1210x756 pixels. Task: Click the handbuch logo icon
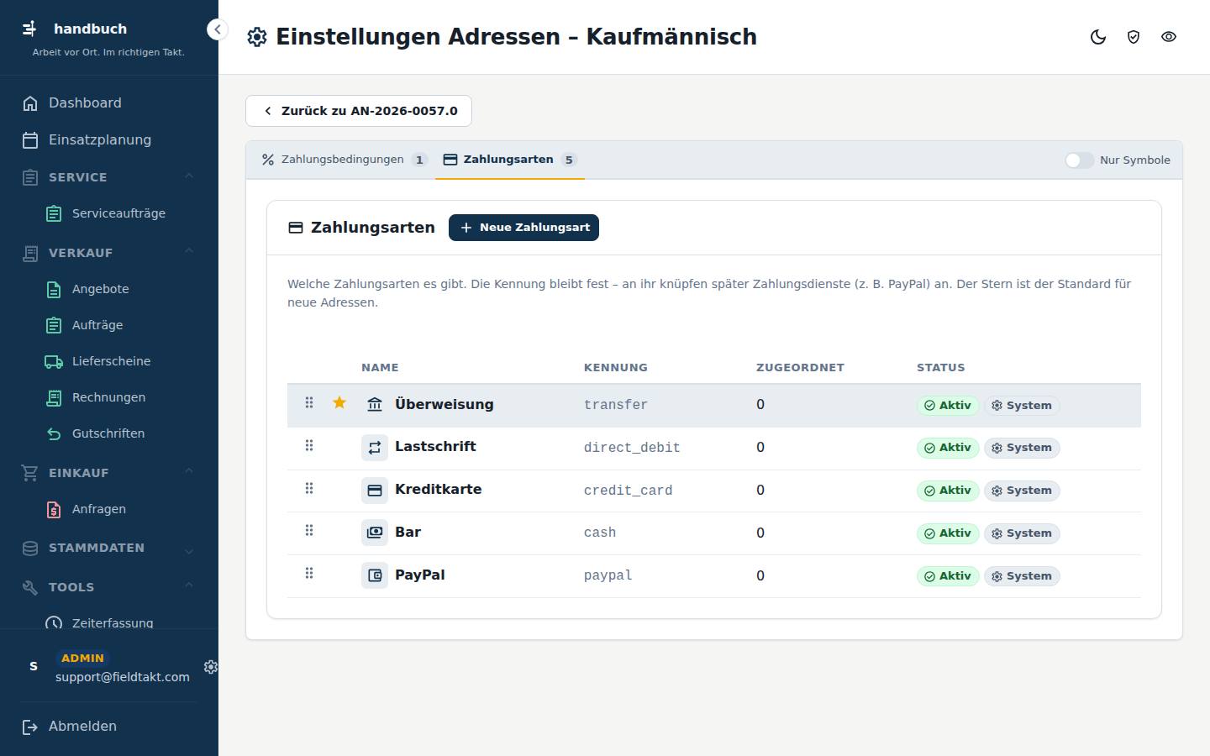point(29,29)
